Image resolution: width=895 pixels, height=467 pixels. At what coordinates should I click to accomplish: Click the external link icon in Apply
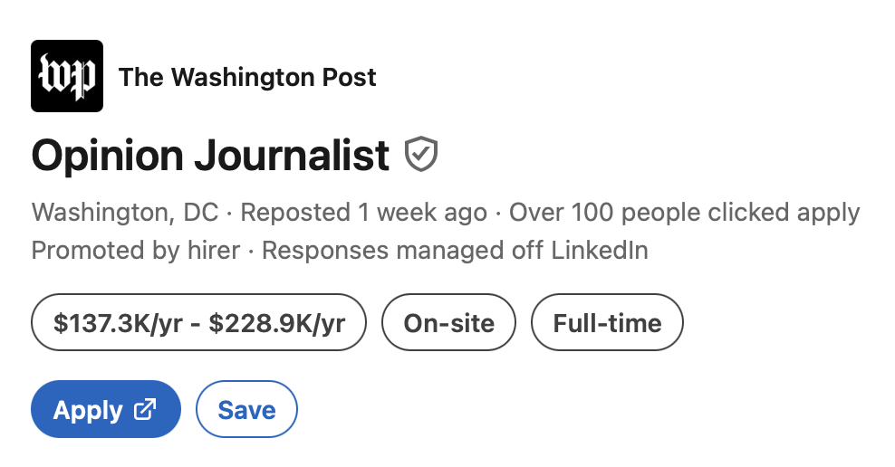point(145,409)
